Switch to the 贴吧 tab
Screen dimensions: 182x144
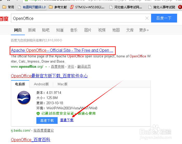[x=46, y=30]
